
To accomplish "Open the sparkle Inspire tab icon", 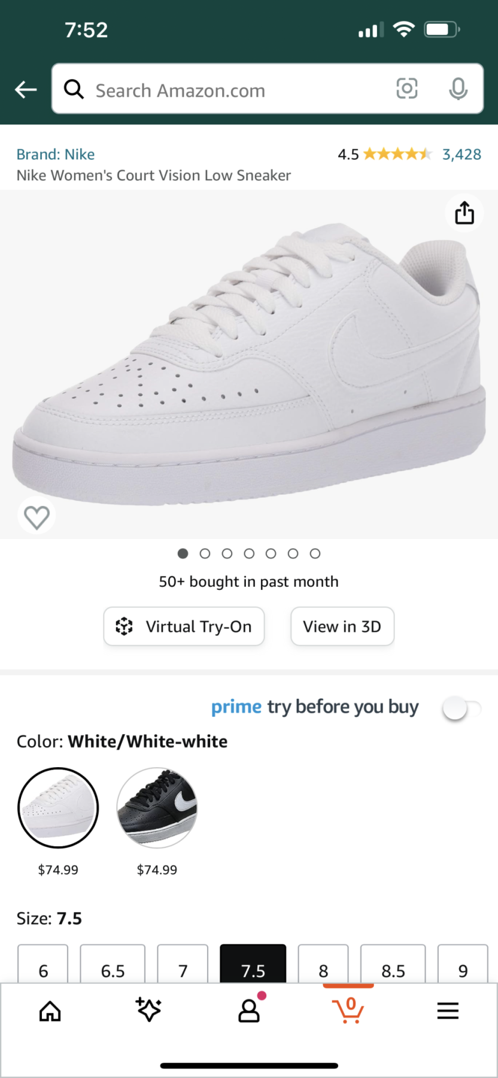I will [x=148, y=1010].
